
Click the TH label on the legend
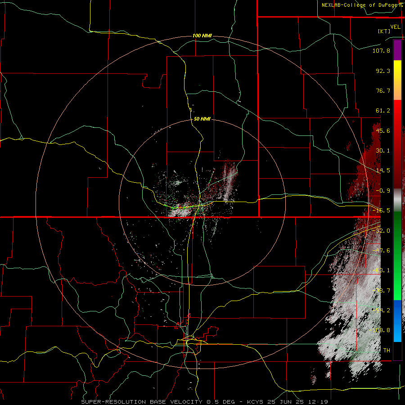(387, 351)
